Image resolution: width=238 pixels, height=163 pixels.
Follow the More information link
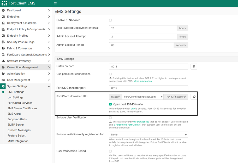[x=142, y=81]
